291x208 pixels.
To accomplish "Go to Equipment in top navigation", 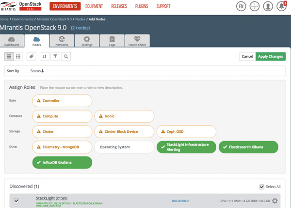I will point(94,6).
